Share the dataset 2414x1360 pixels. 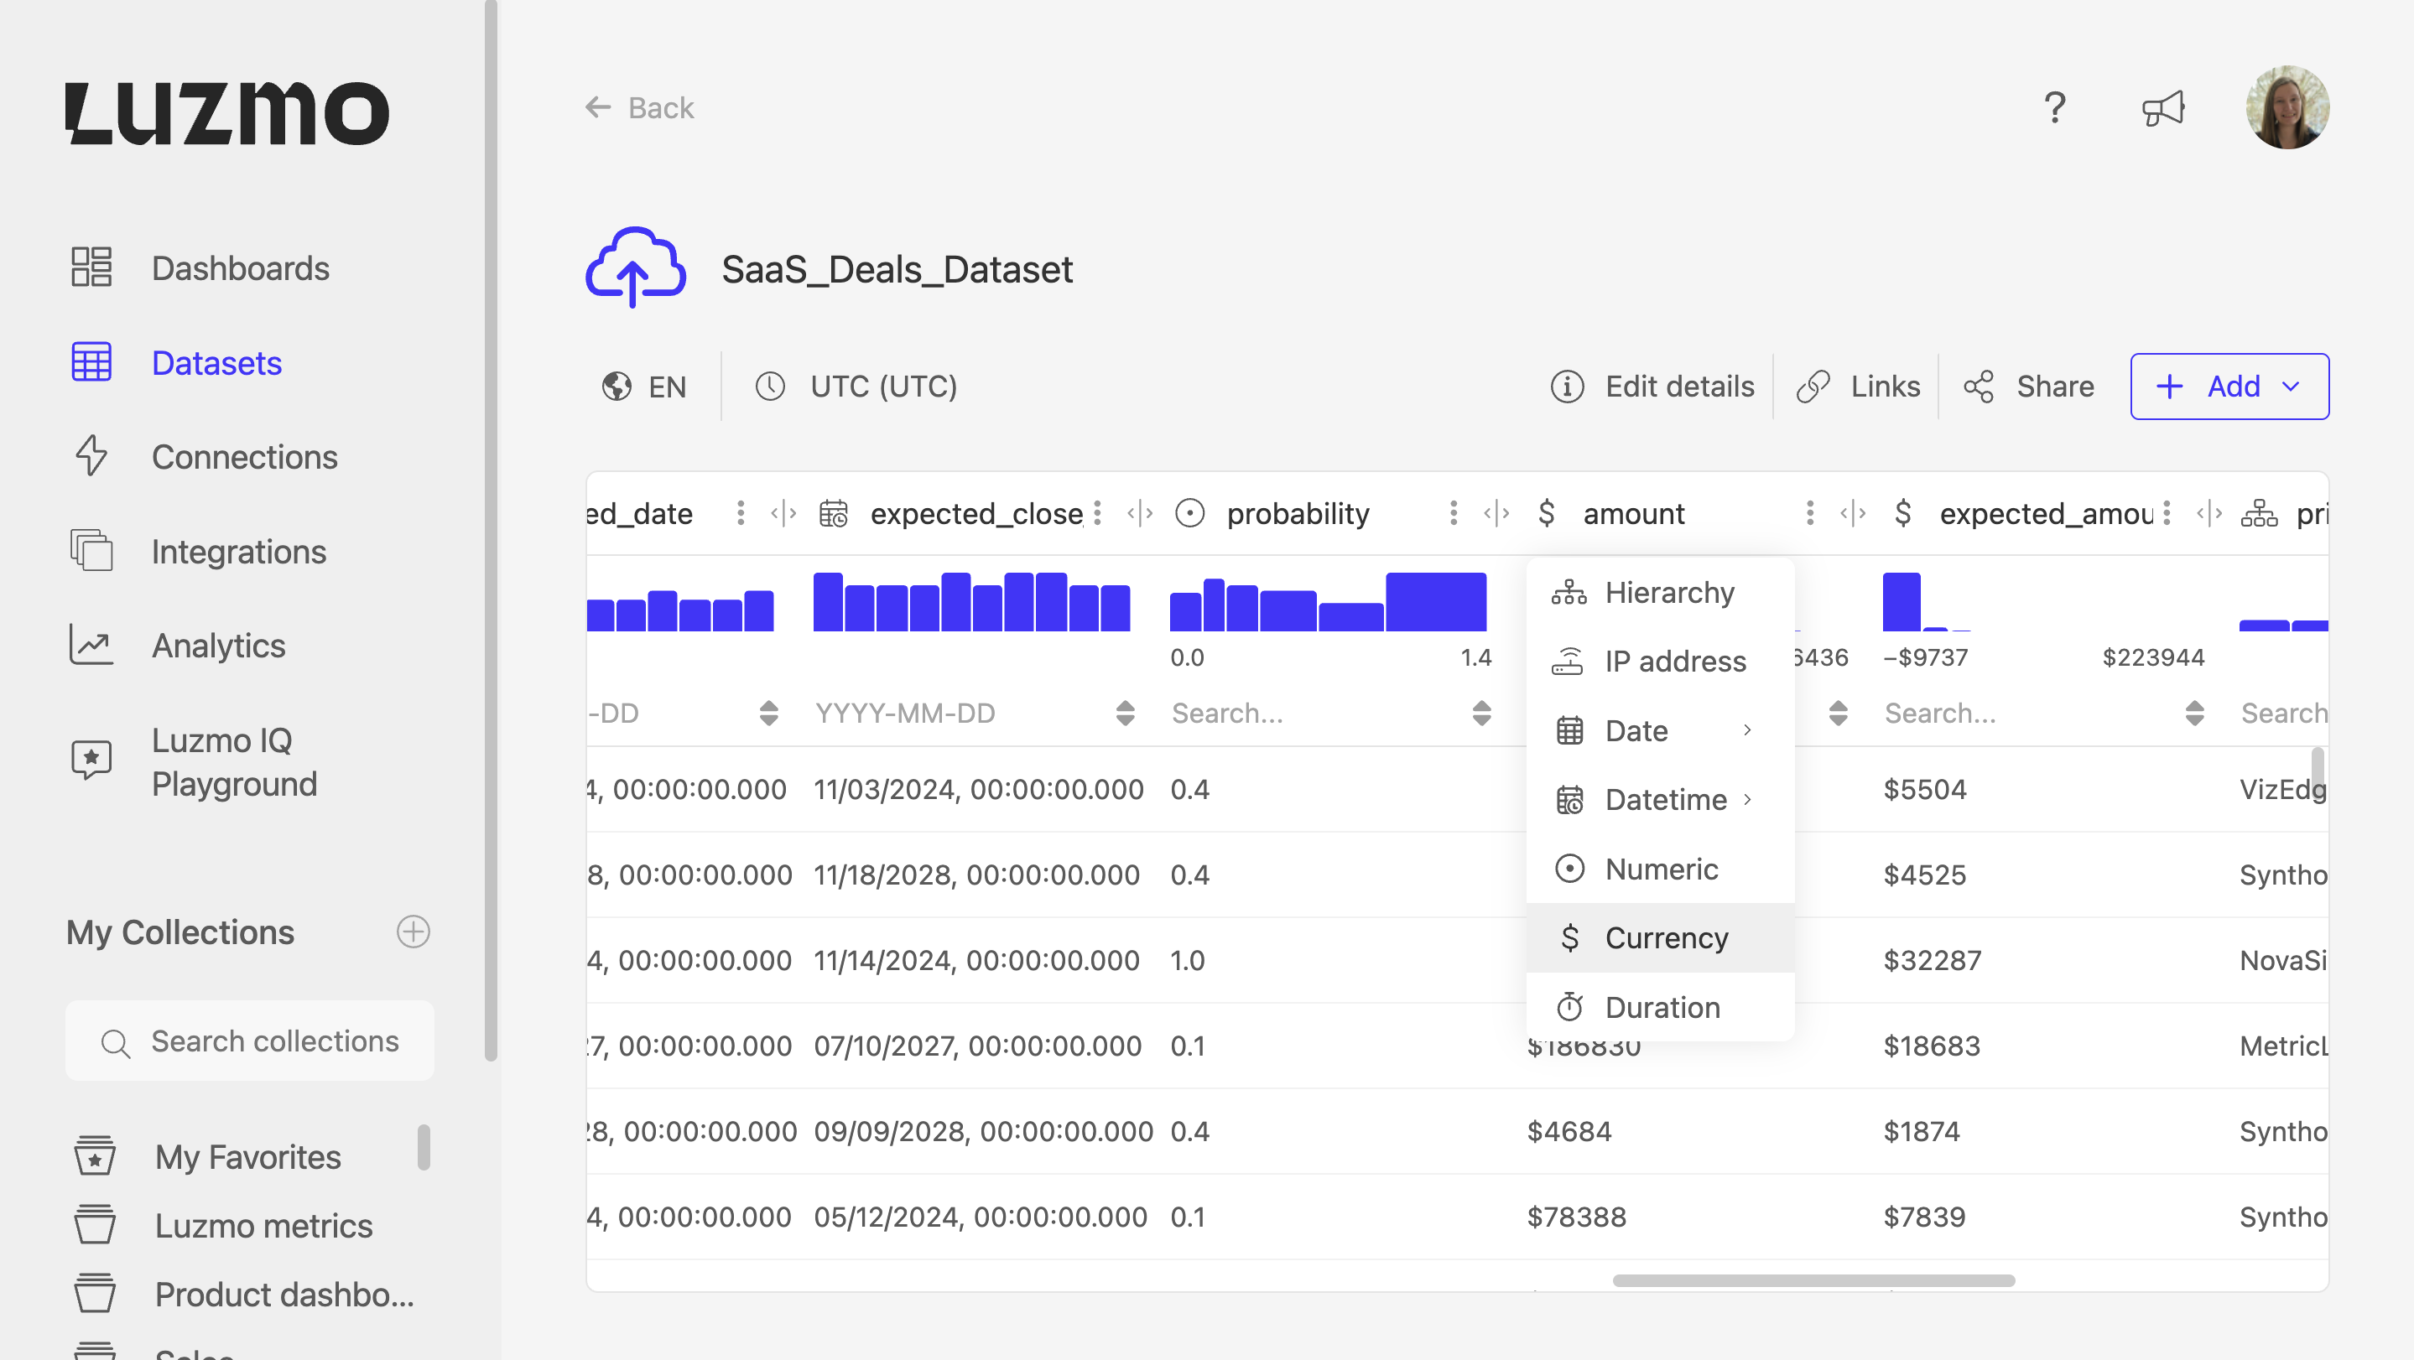click(2029, 386)
